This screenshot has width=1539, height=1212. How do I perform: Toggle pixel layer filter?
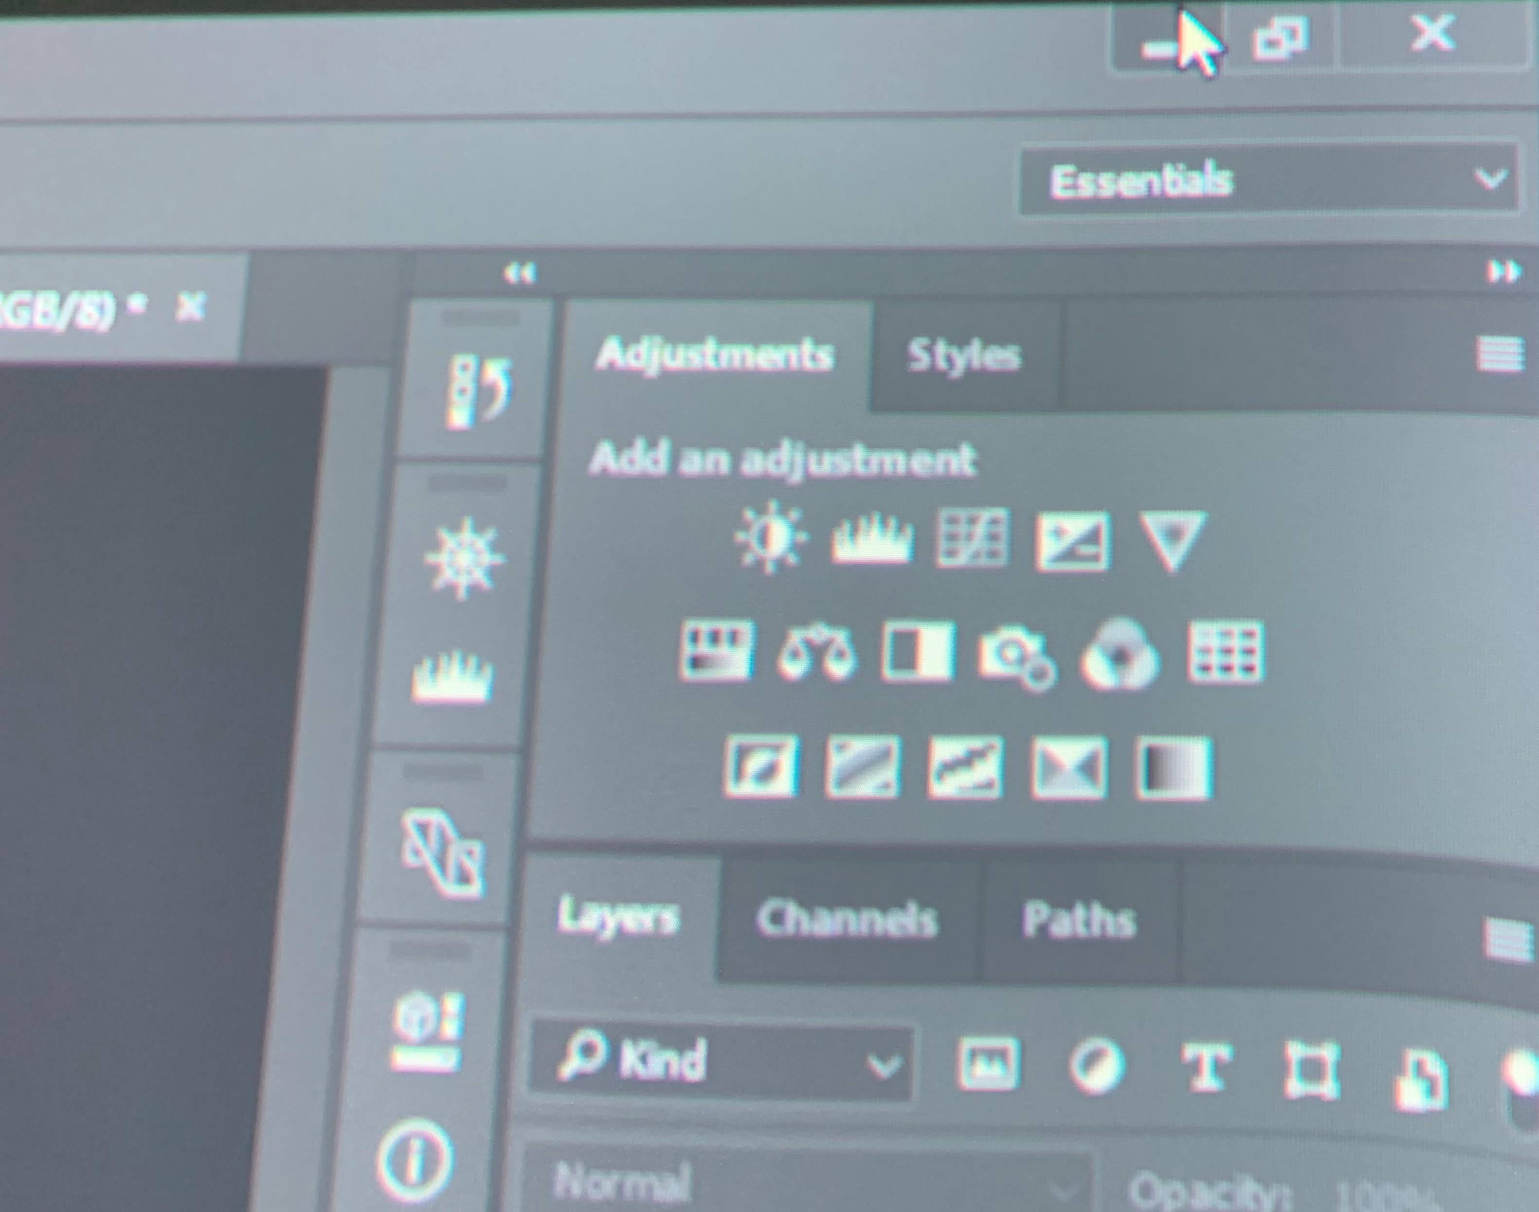[x=989, y=1064]
